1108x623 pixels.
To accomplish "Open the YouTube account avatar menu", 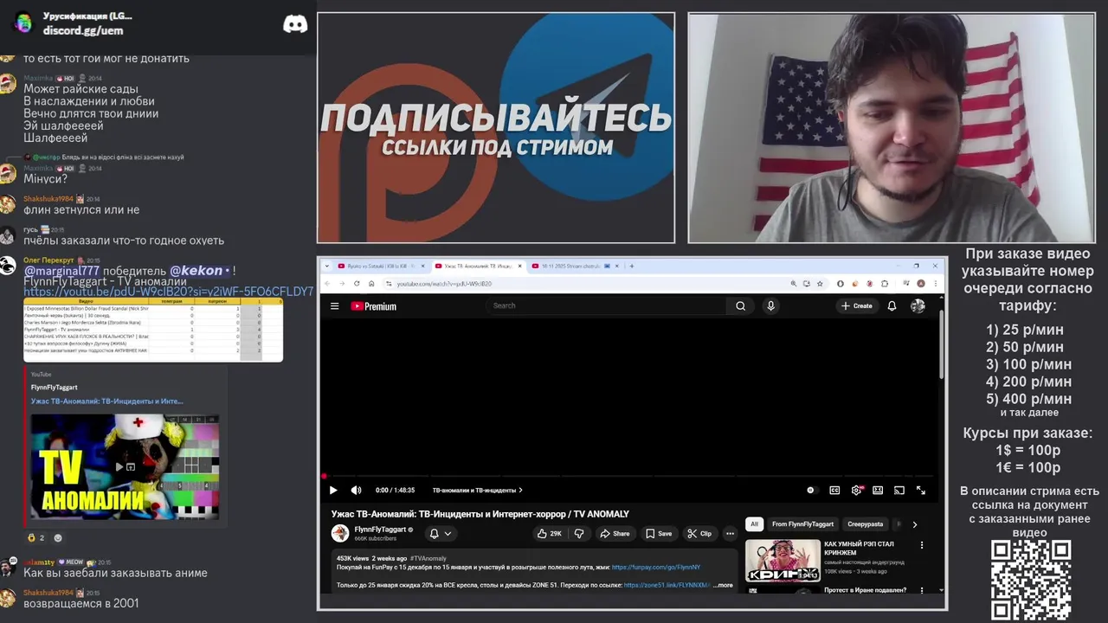I will tap(918, 305).
